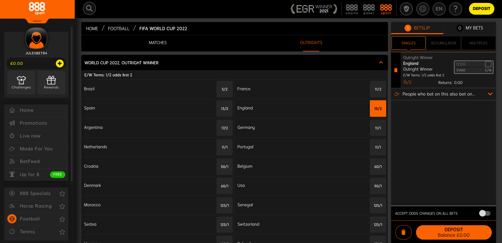Open Horse Racing in sidebar
The image size is (502, 243).
[36, 206]
